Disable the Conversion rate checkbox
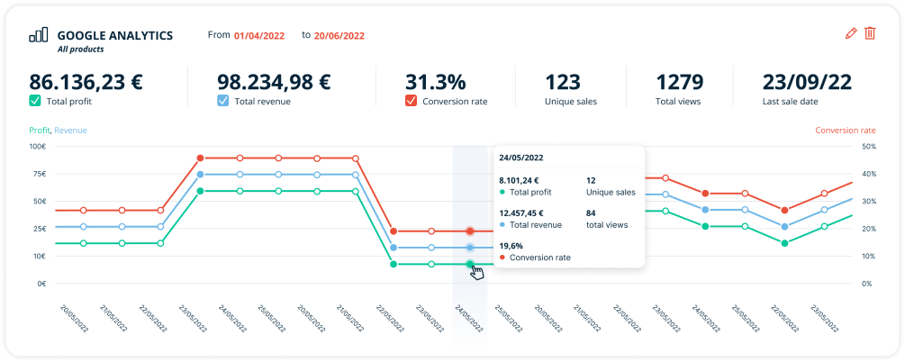The image size is (905, 362). (411, 102)
